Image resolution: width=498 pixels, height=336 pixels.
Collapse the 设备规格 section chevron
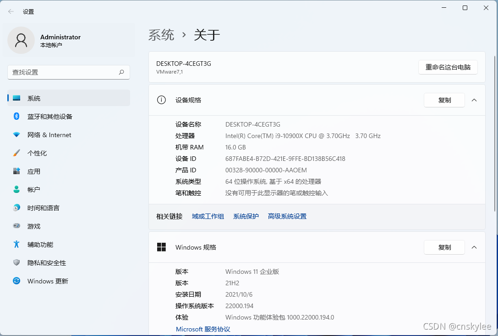click(x=474, y=100)
